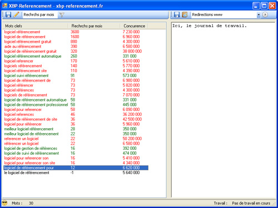The image size is (278, 208).
Task: Click the save icon in right journal toolbar
Action: coord(177,14)
